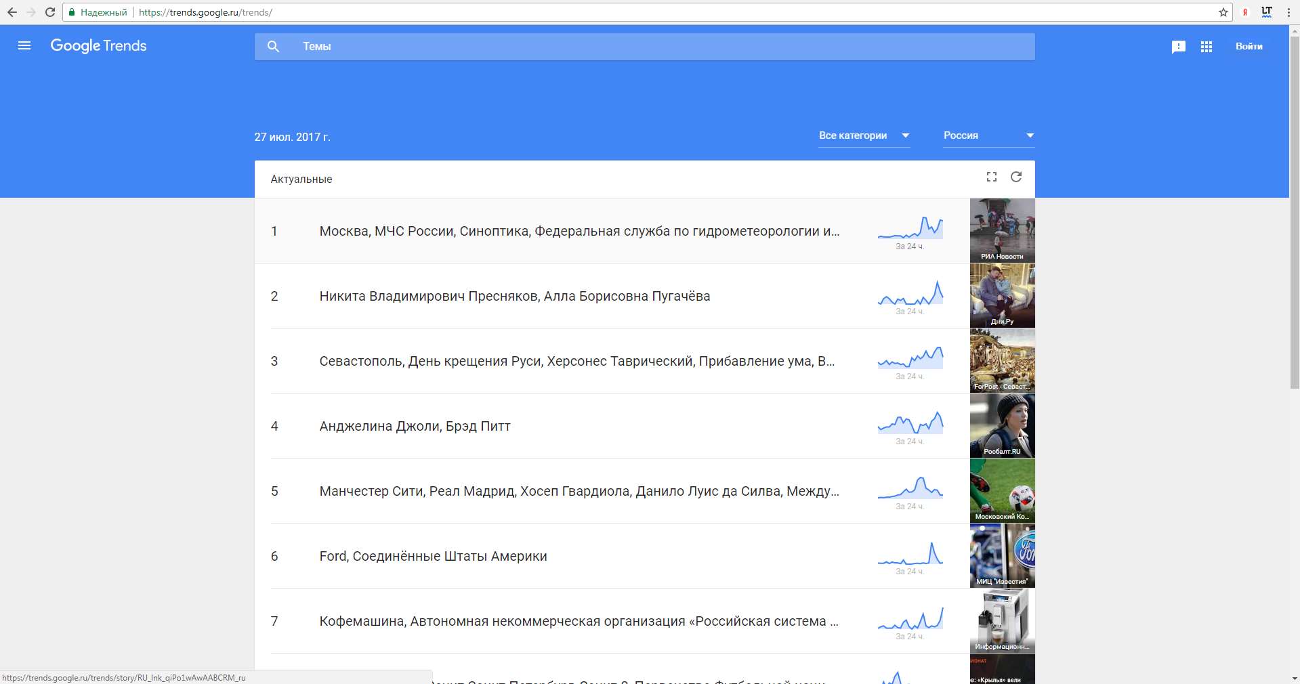Screen dimensions: 1300x684
Task: Open the Google apps grid
Action: point(1206,47)
